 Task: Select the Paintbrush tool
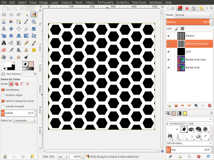click(x=34, y=43)
